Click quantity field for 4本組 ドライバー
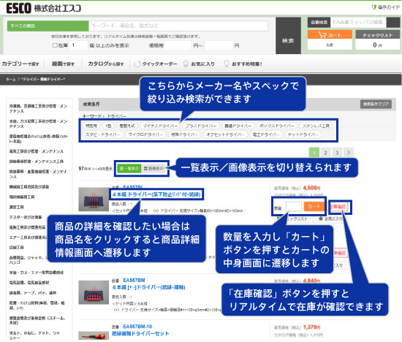 click(294, 207)
